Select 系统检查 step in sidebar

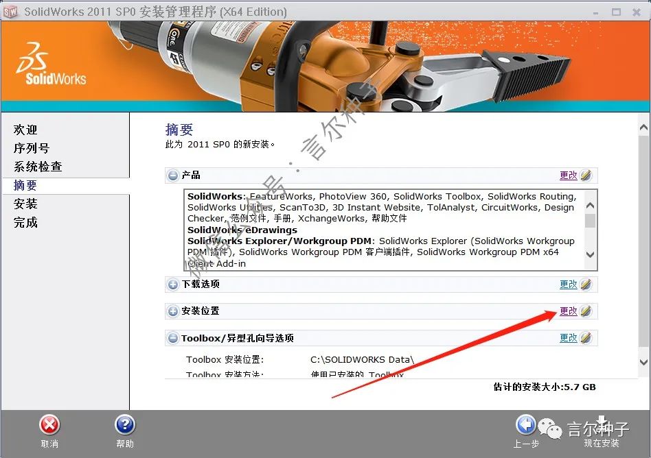click(38, 167)
